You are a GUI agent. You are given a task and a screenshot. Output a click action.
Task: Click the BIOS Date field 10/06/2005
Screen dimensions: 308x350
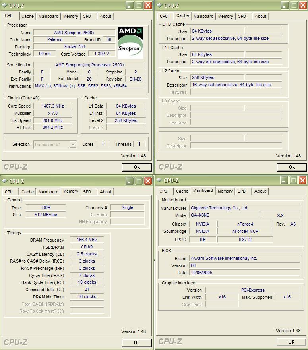pos(244,273)
